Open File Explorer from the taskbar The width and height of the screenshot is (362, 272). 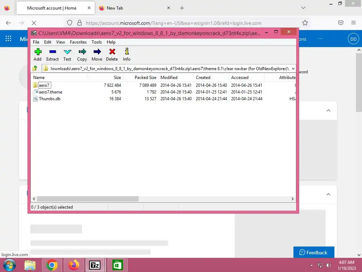tap(30, 265)
